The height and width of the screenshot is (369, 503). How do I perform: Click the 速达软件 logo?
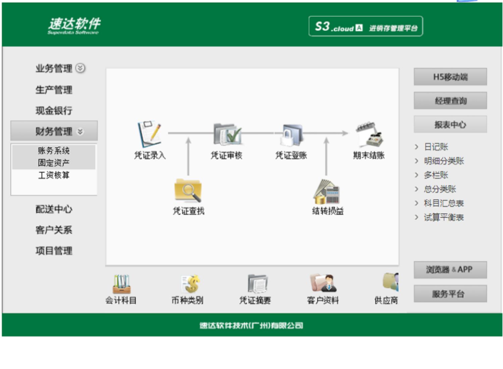tap(74, 25)
